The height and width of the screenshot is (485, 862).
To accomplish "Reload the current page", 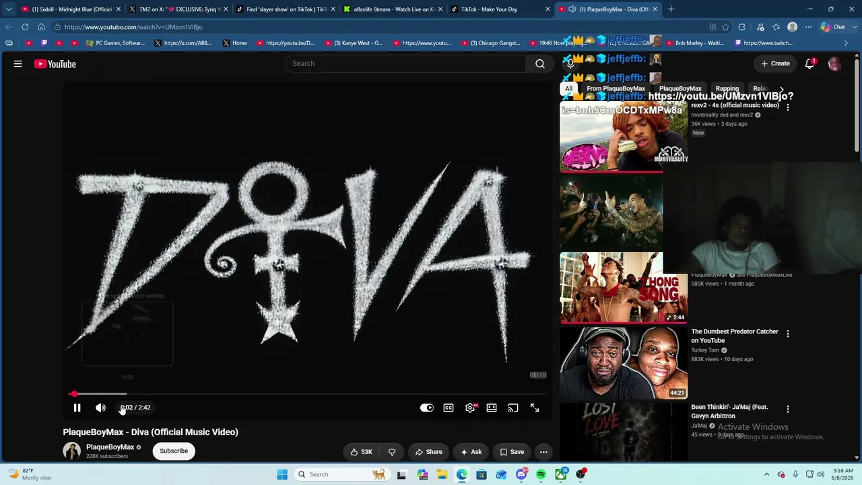I will click(25, 27).
